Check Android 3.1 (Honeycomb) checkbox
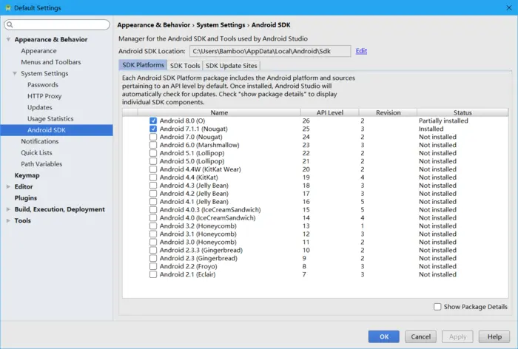The width and height of the screenshot is (518, 349). tap(153, 234)
